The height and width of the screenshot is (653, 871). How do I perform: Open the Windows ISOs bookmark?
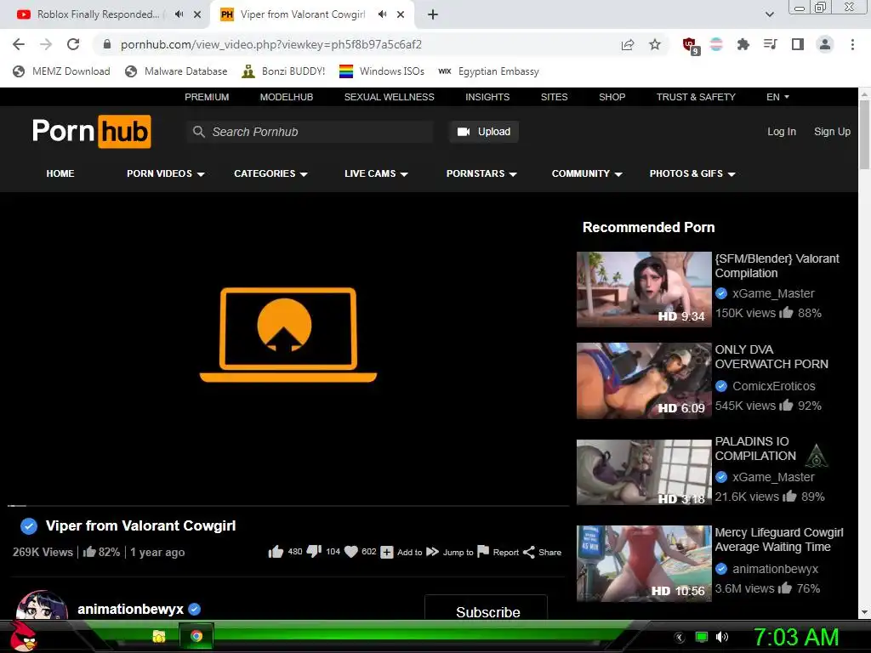pyautogui.click(x=382, y=71)
